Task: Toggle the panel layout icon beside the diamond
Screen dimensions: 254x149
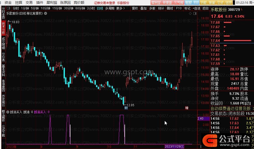Action: pyautogui.click(x=195, y=14)
